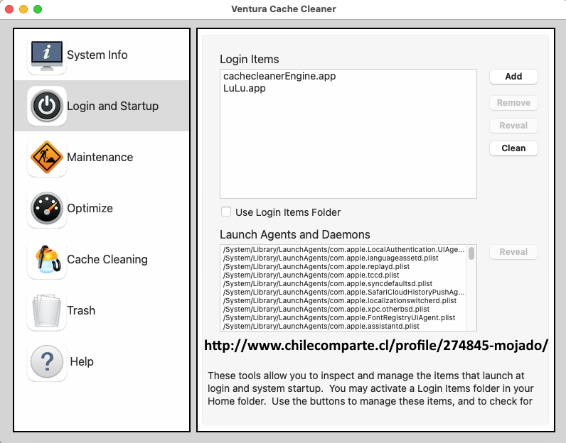Image resolution: width=566 pixels, height=443 pixels.
Task: Switch to Login and Startup label
Action: pos(112,106)
